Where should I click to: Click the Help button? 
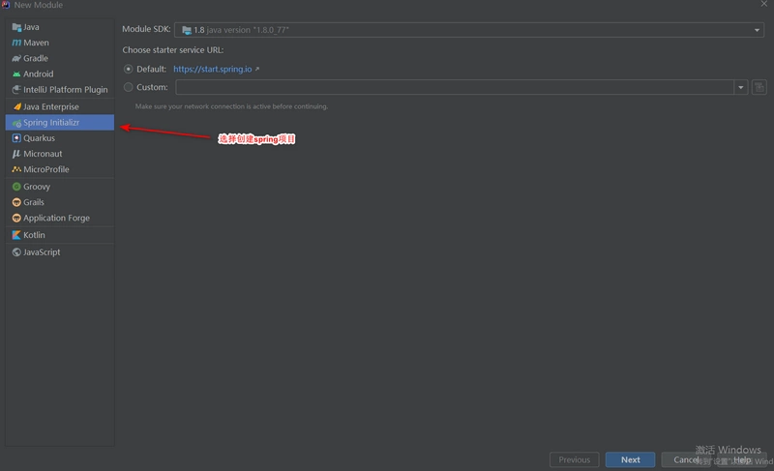click(x=742, y=459)
